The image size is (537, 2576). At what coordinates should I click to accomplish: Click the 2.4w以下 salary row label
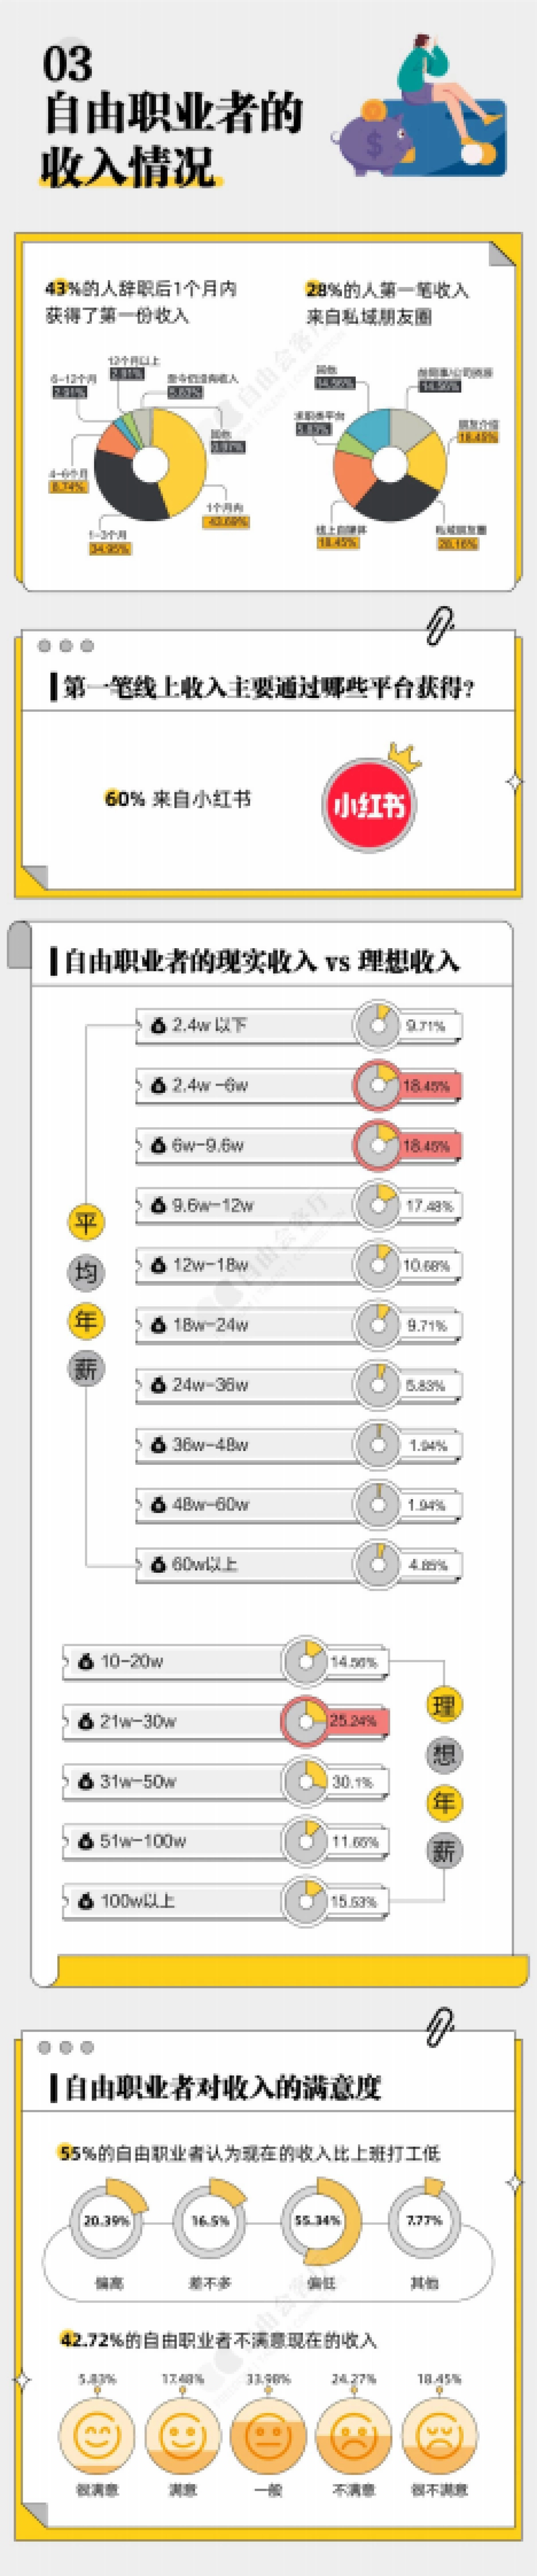(x=209, y=1025)
